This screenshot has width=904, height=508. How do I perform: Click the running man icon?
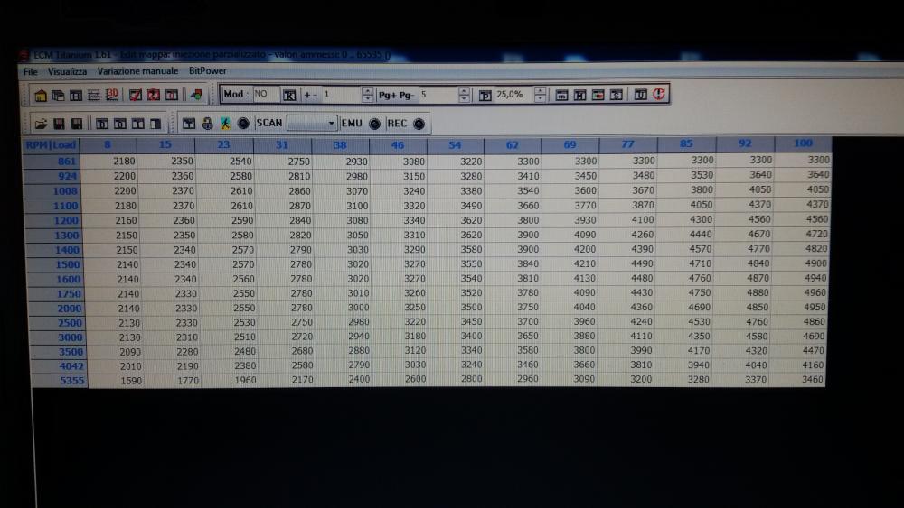(225, 124)
